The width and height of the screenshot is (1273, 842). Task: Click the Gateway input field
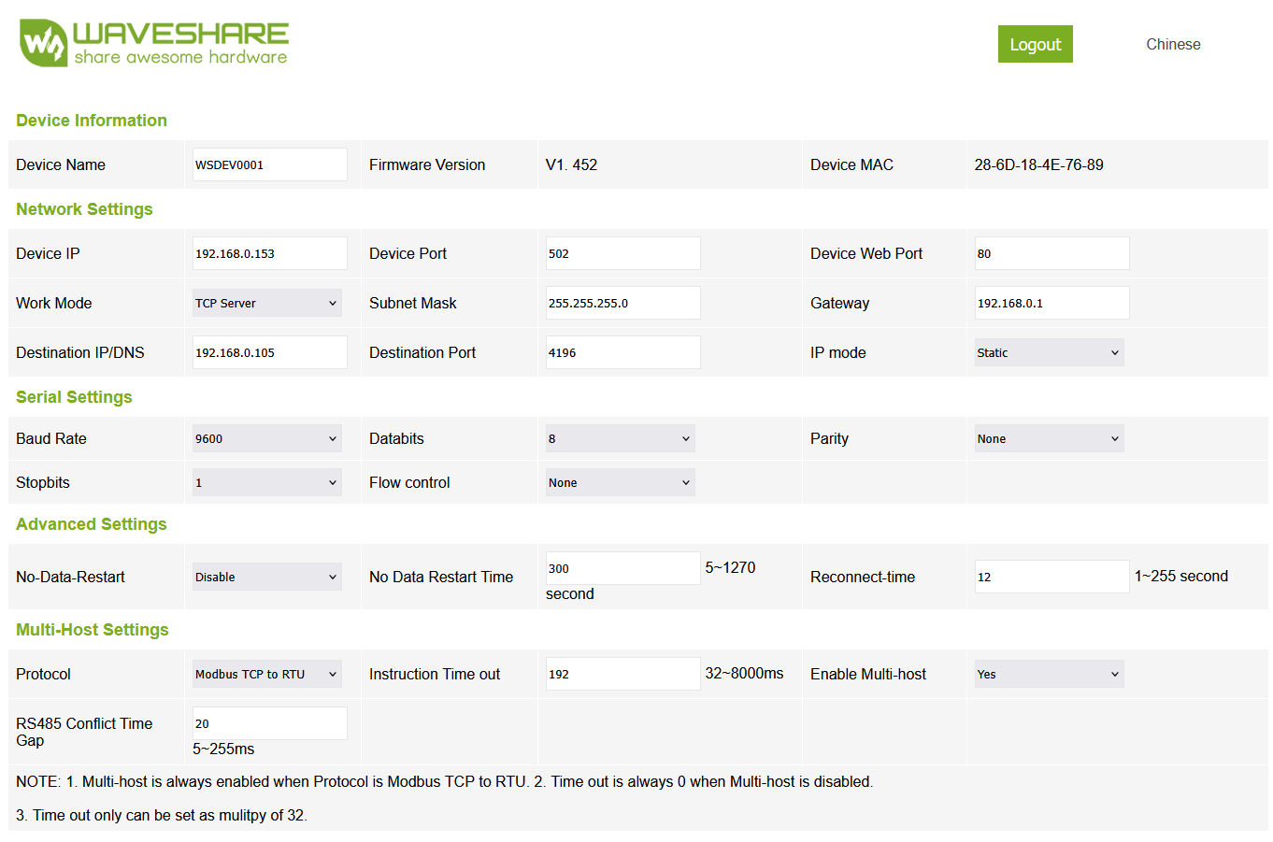(1051, 303)
